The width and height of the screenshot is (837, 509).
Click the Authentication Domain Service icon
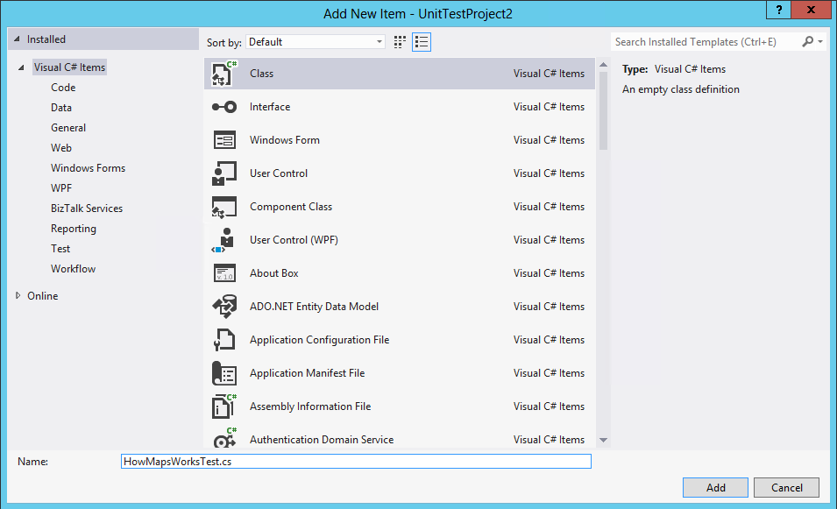click(224, 439)
